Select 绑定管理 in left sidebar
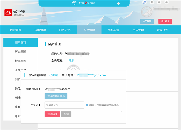This screenshot has width=181, height=130. pyautogui.click(x=20, y=52)
